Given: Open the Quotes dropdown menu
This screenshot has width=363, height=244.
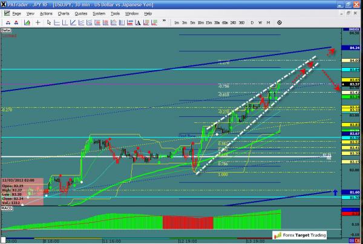Looking at the screenshot, I should 80,13.
